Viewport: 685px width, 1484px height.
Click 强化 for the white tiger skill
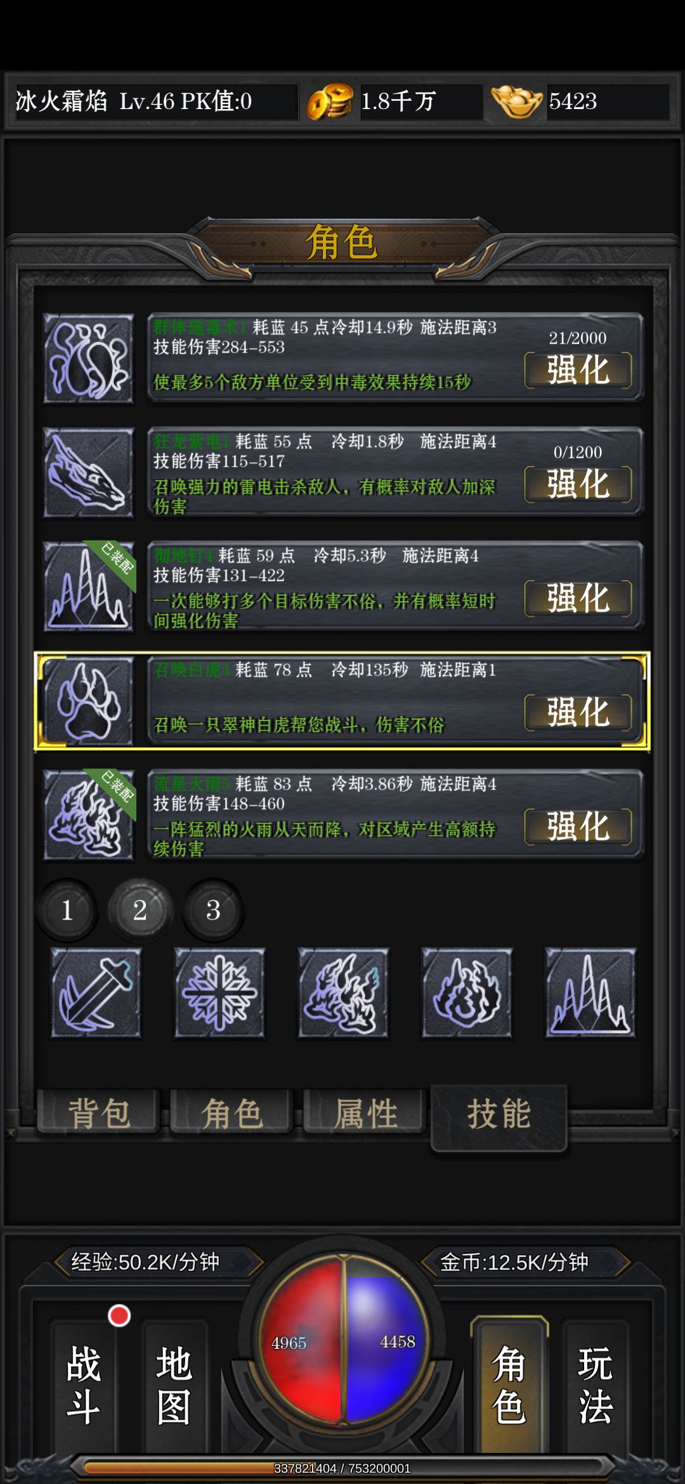tap(578, 712)
